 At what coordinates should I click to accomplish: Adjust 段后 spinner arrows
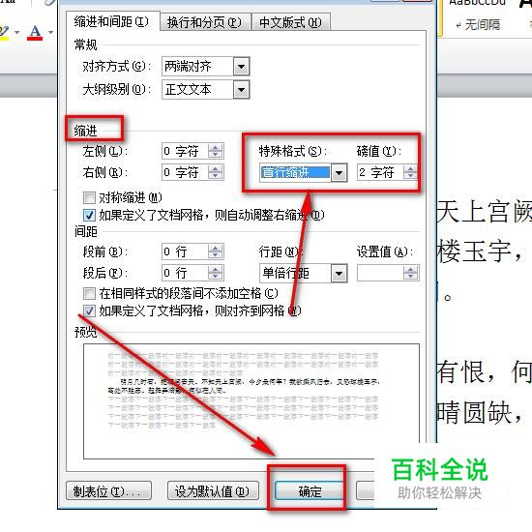[x=216, y=273]
